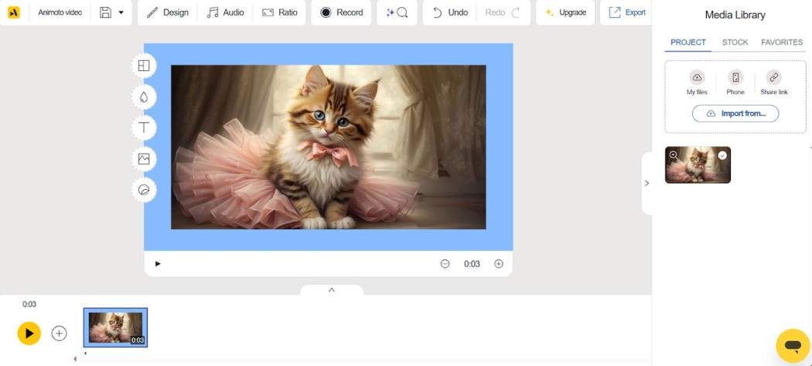Switch to the STOCK tab

[x=735, y=42]
